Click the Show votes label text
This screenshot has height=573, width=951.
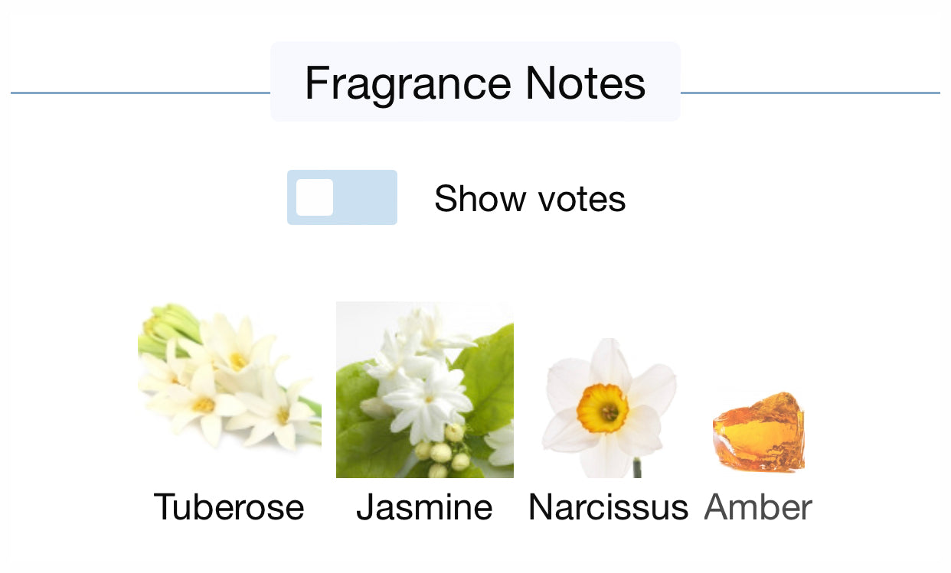click(530, 199)
